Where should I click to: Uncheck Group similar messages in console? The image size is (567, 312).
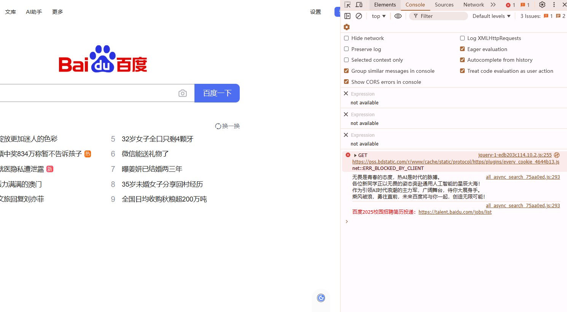pos(346,71)
